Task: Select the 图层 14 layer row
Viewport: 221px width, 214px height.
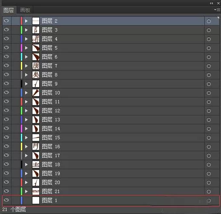Action: coord(110,129)
